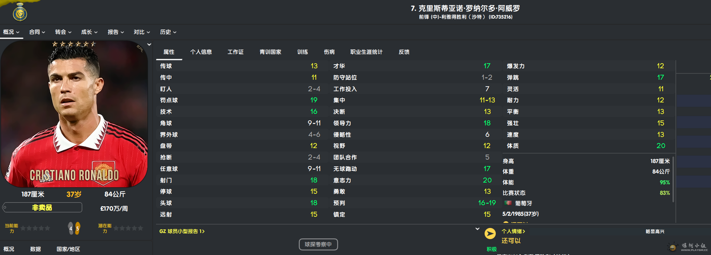The height and width of the screenshot is (255, 711).
Task: Open the 个人情绪 link
Action: [513, 231]
